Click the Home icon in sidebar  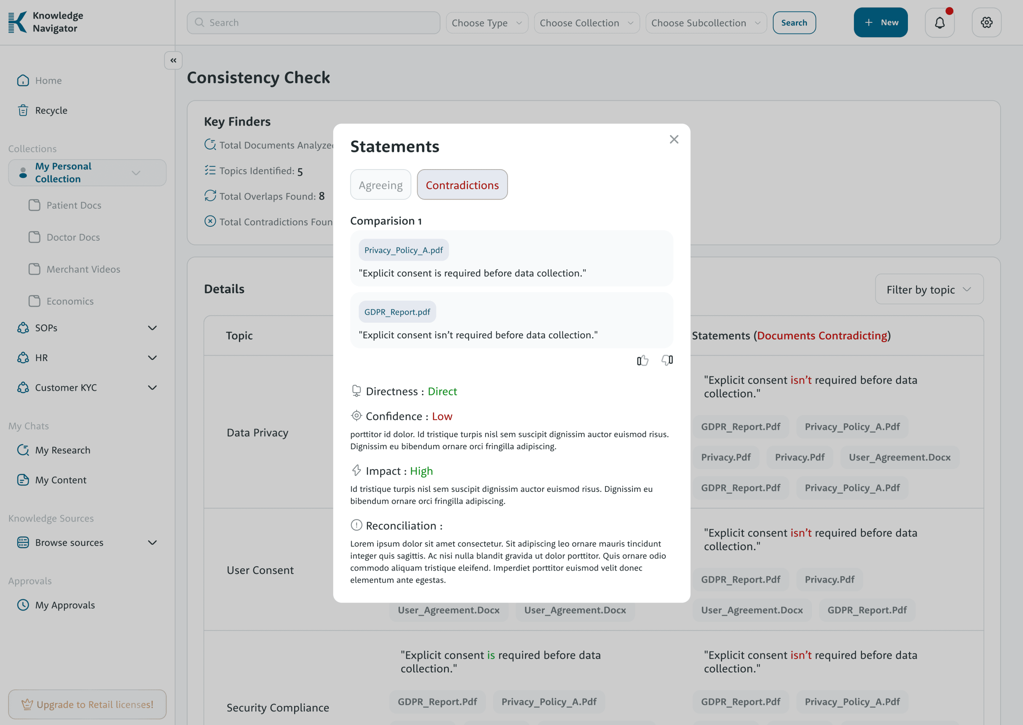pos(23,80)
